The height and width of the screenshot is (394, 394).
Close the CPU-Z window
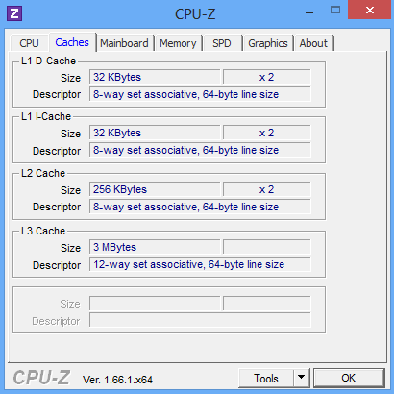370,11
